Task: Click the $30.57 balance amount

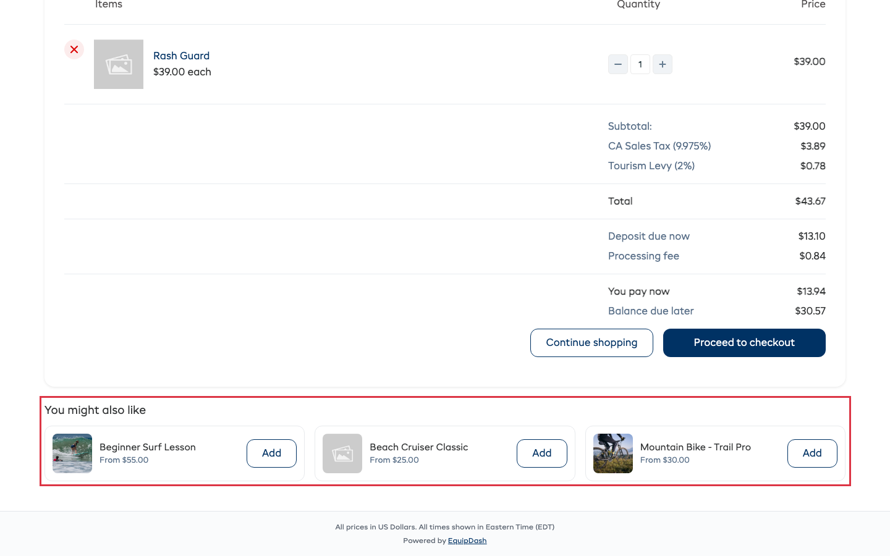Action: click(810, 311)
